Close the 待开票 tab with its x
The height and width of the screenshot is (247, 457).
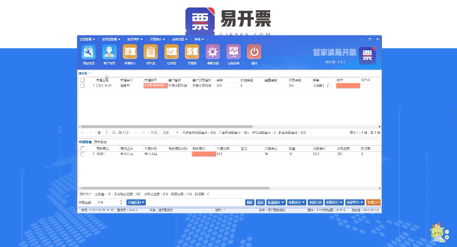(90, 73)
